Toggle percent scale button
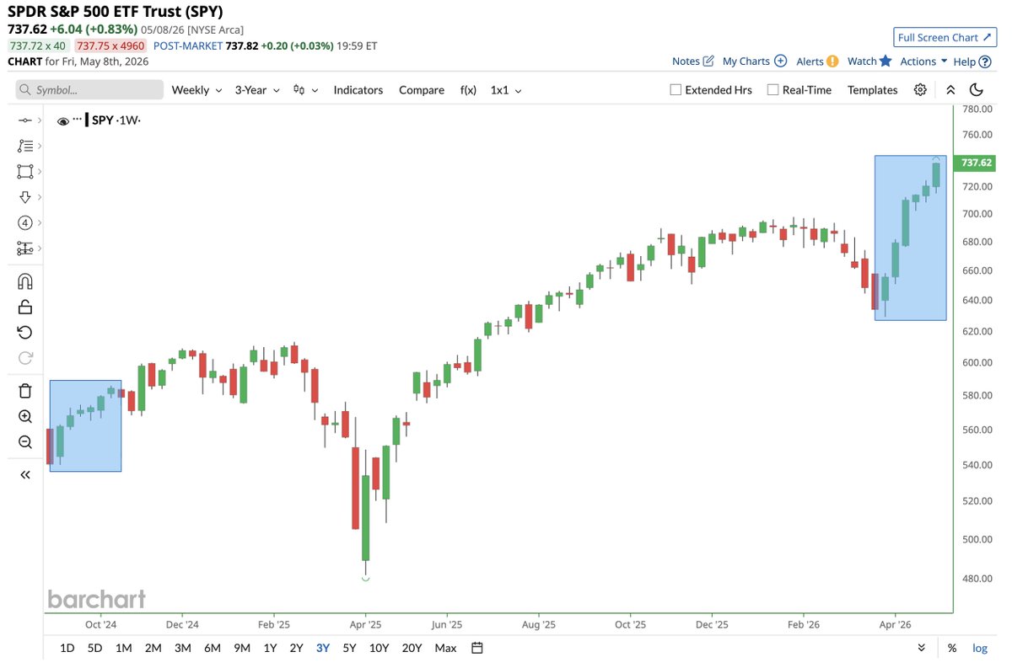The width and height of the screenshot is (1012, 668). pyautogui.click(x=952, y=648)
